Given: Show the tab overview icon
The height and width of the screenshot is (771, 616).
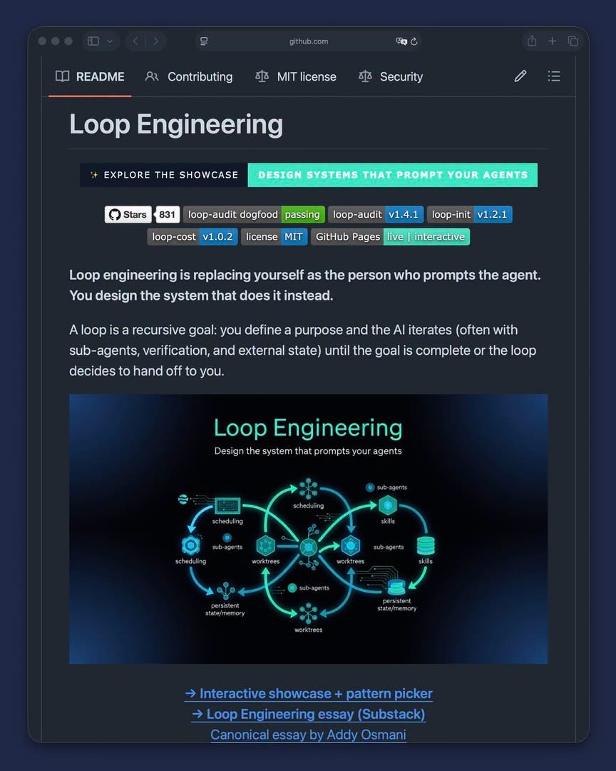Looking at the screenshot, I should pyautogui.click(x=573, y=41).
